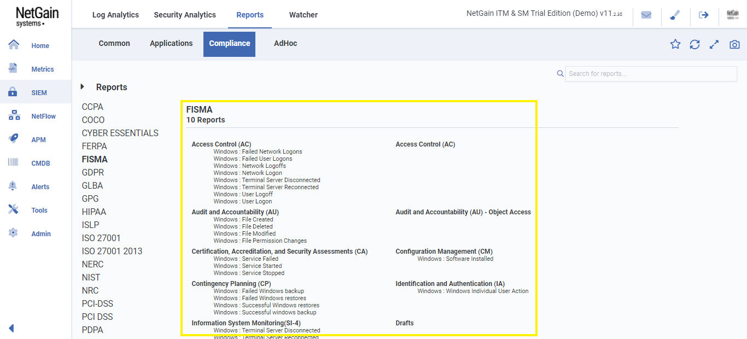Open Windows : File Deleted report

pyautogui.click(x=243, y=226)
